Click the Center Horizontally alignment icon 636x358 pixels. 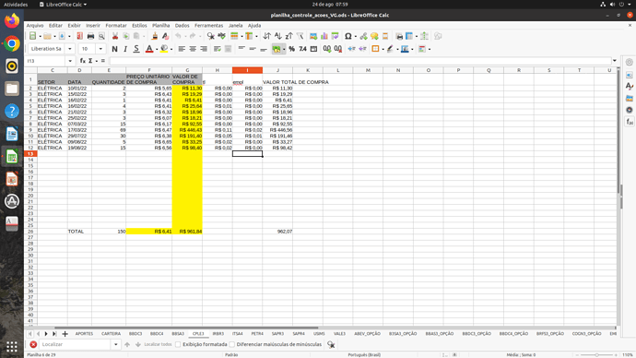click(193, 49)
